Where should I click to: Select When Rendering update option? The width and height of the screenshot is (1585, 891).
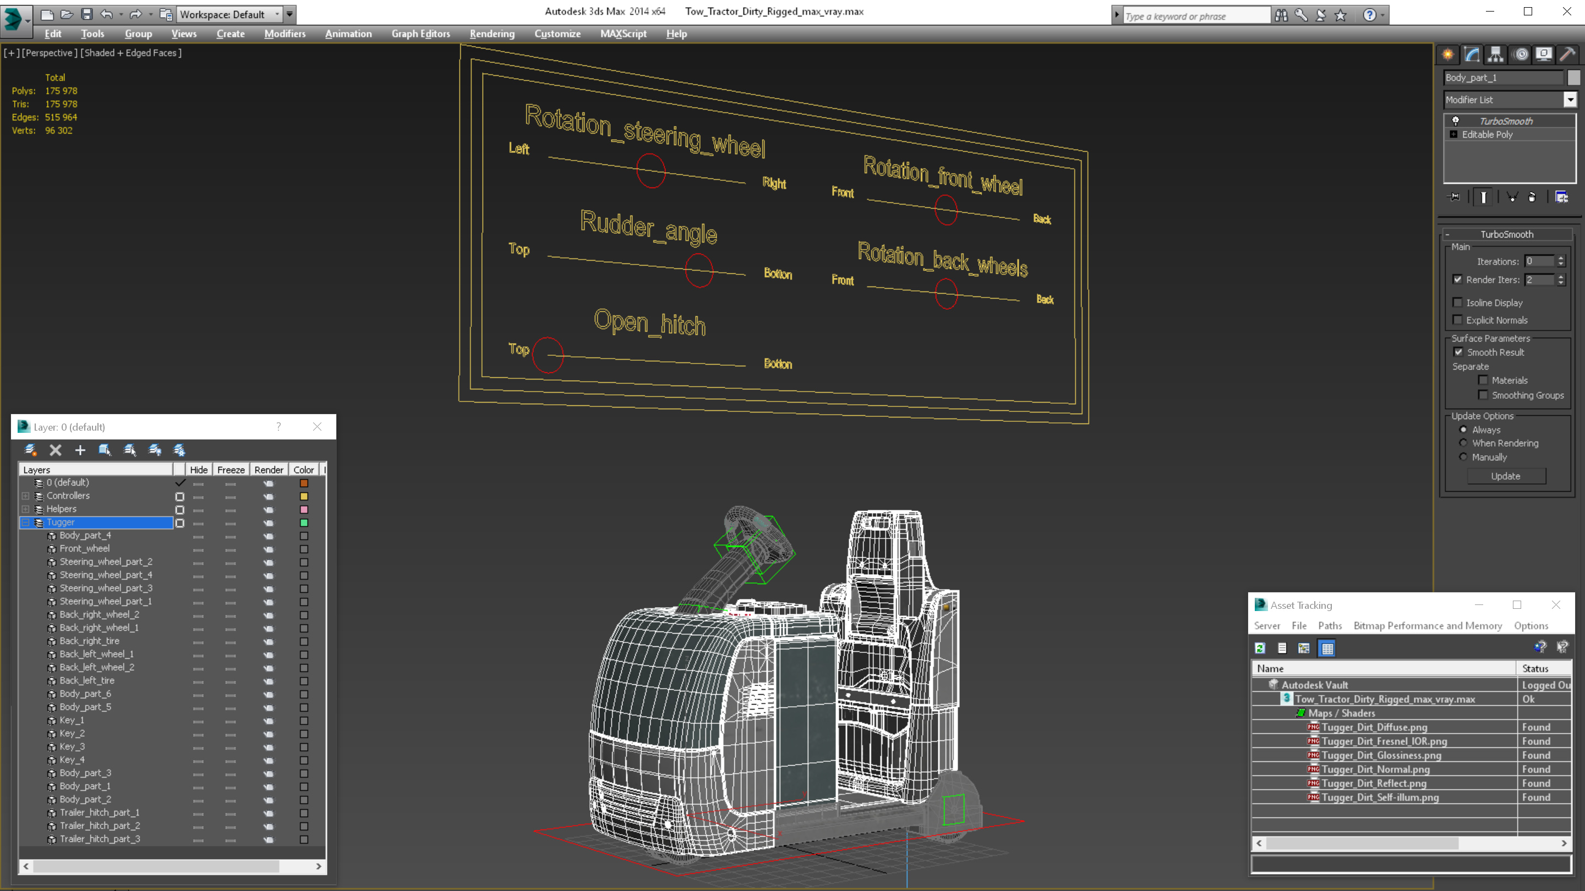(x=1463, y=443)
